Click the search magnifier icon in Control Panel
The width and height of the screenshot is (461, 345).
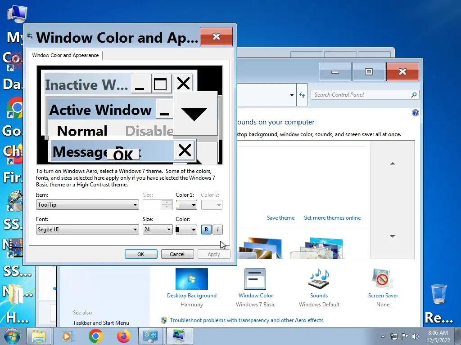coord(414,95)
